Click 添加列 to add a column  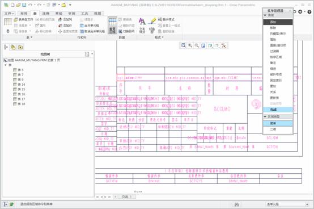point(65,19)
